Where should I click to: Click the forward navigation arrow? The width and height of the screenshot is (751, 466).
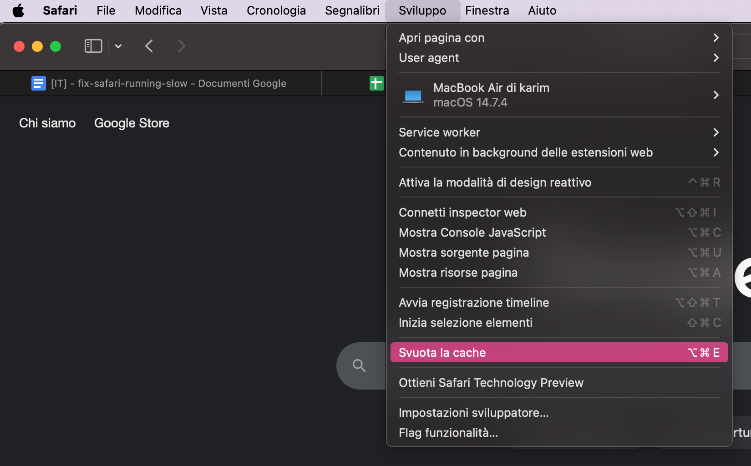181,46
